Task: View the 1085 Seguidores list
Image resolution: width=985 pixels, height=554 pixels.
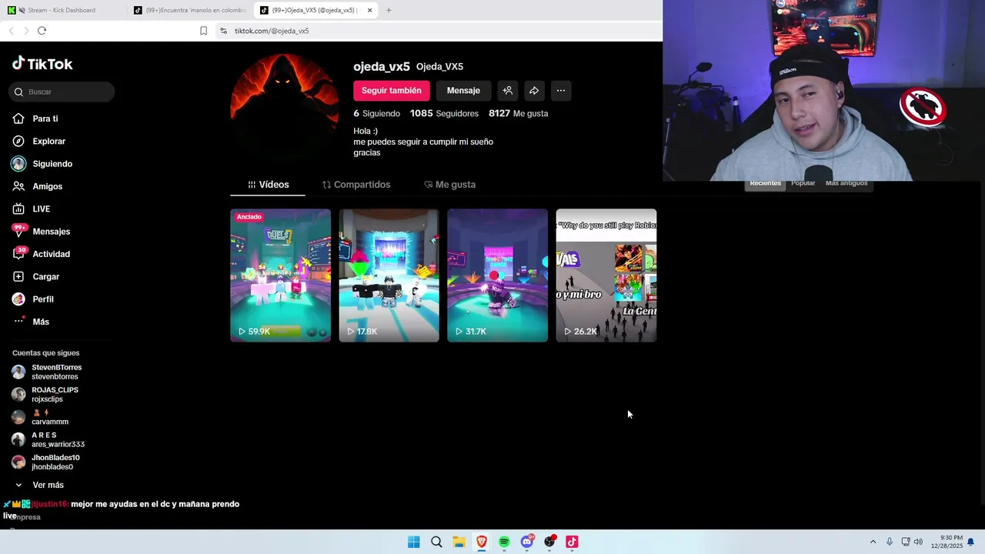Action: [x=444, y=113]
